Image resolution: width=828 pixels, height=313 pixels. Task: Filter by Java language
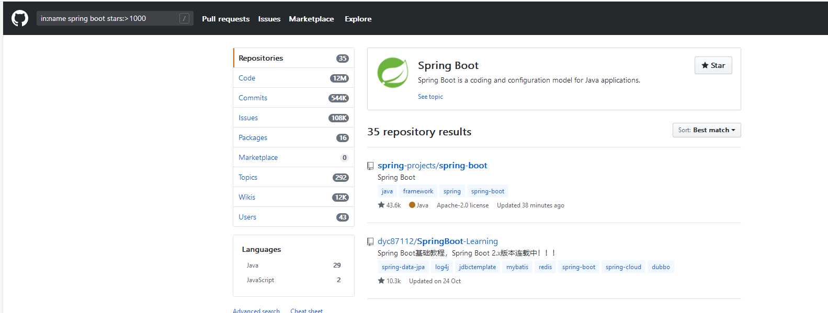point(293,265)
